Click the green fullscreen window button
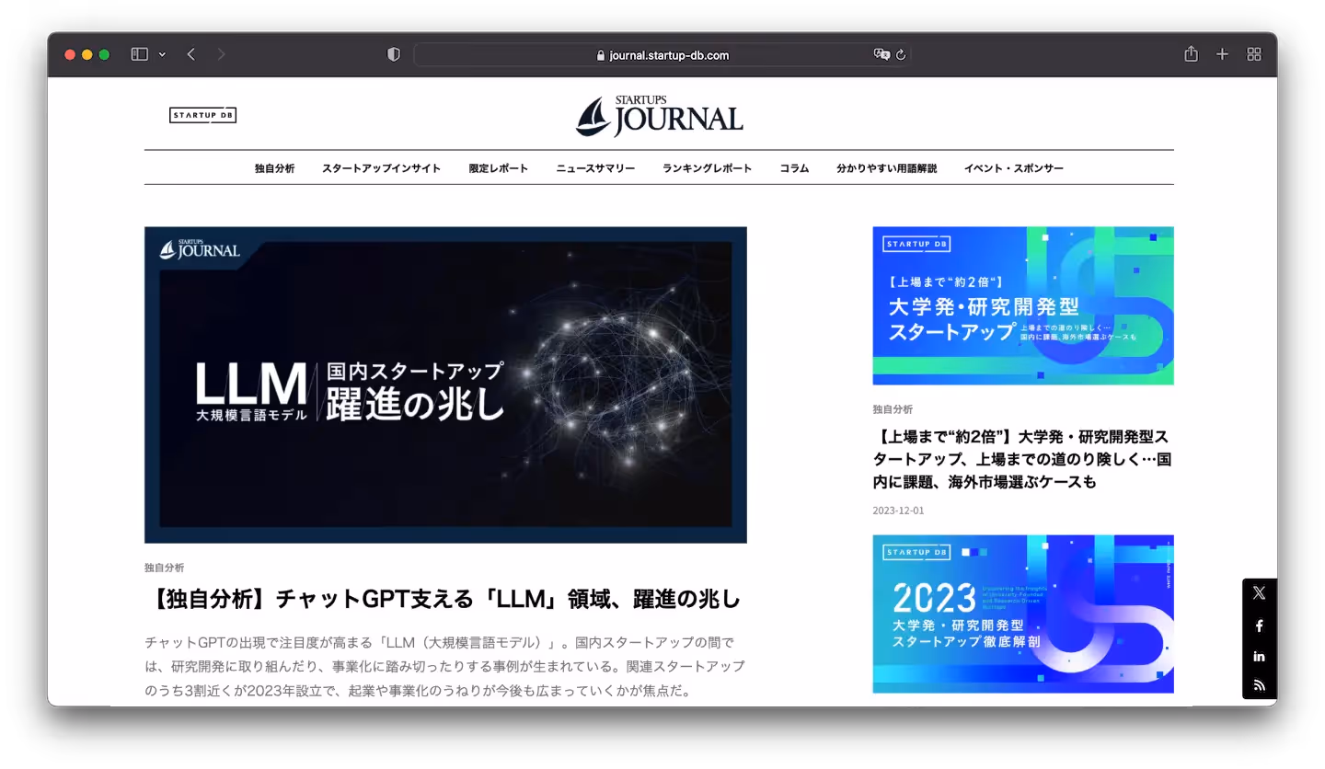This screenshot has height=769, width=1325. [x=104, y=54]
